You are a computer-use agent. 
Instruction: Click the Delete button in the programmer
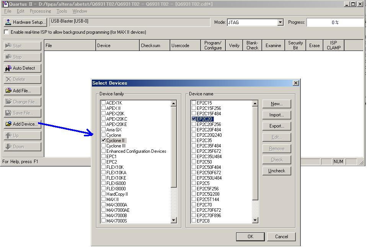pos(23,79)
